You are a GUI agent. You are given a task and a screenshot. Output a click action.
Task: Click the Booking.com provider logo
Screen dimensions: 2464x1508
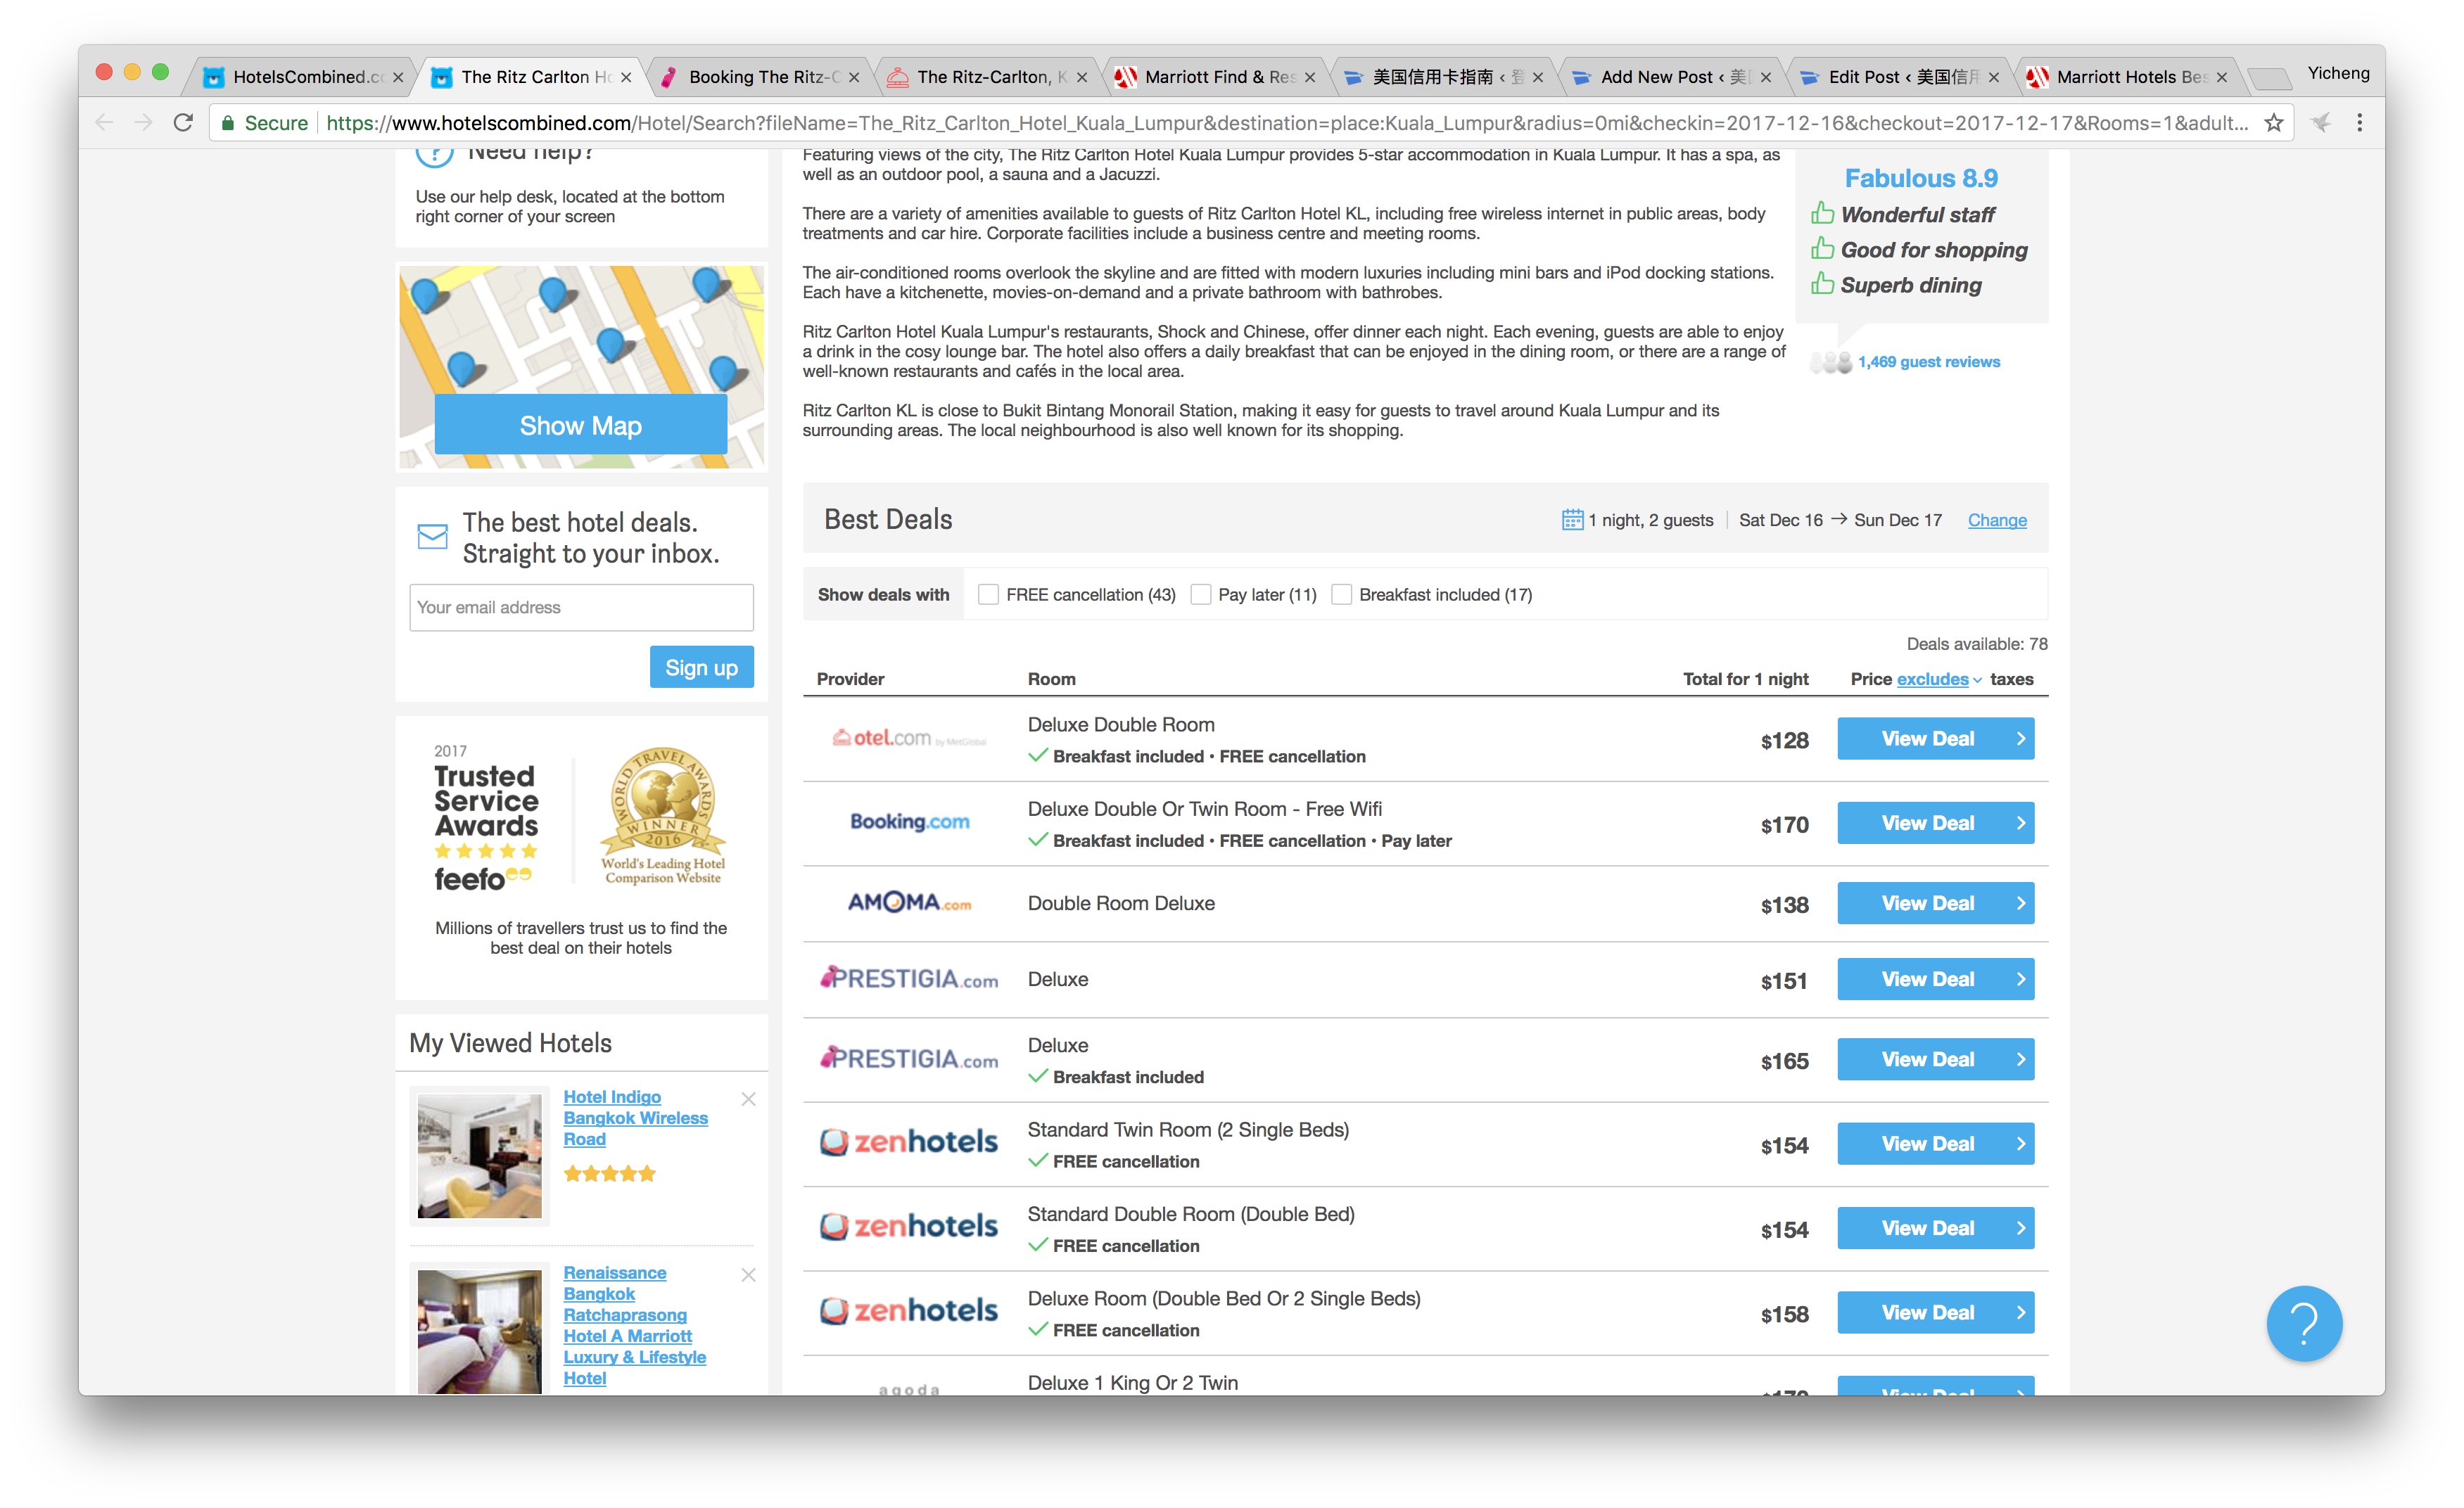909,822
